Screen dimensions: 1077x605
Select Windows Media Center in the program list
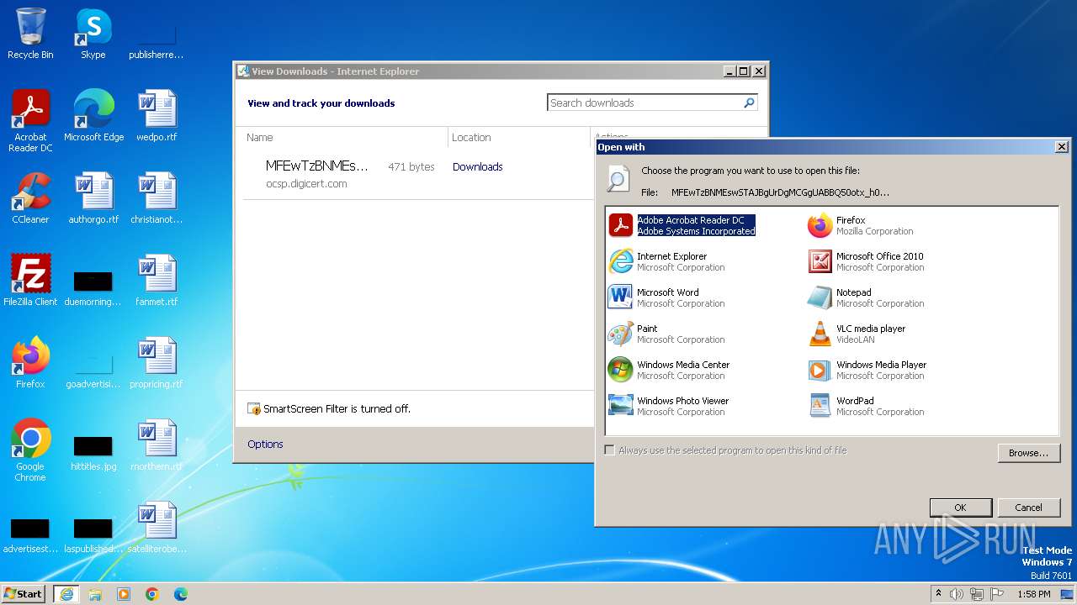point(669,370)
